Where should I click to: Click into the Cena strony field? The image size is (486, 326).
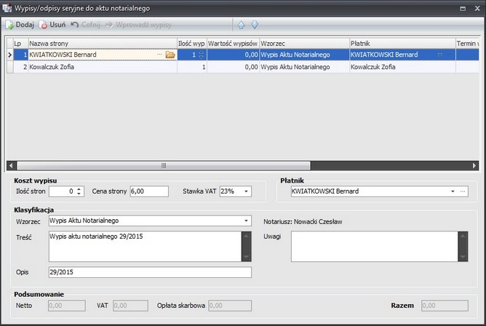coord(148,191)
